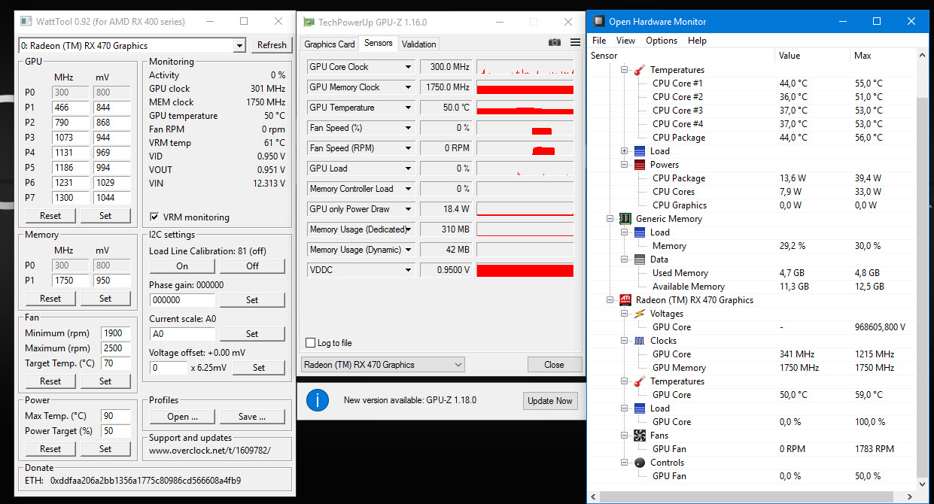
Task: Open the WattTool GPU selection dropdown
Action: [x=239, y=46]
